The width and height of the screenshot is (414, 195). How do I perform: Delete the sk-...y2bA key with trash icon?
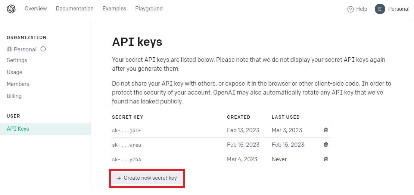pyautogui.click(x=326, y=159)
